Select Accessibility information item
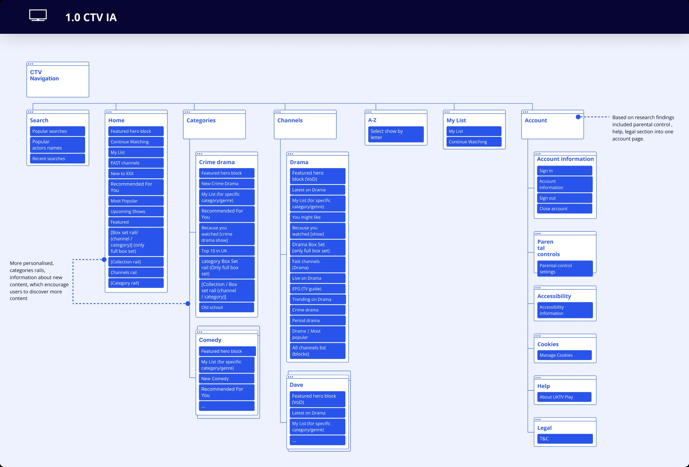The width and height of the screenshot is (689, 467). pos(565,310)
